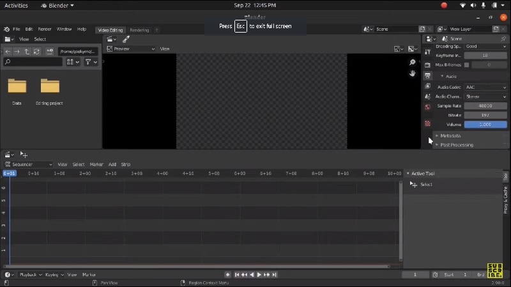Open the Preview display mode dropdown
The height and width of the screenshot is (287, 511).
tap(131, 49)
